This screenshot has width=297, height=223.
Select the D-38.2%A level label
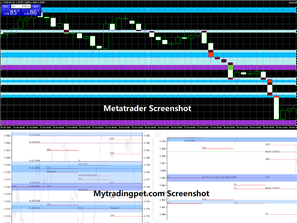(34, 208)
